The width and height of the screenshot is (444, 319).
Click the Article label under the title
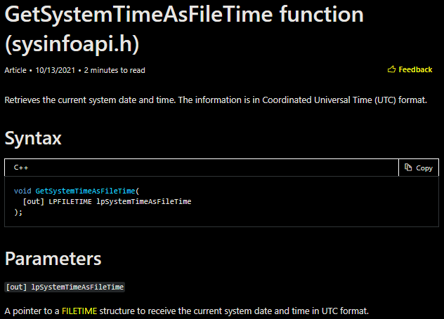tap(15, 70)
